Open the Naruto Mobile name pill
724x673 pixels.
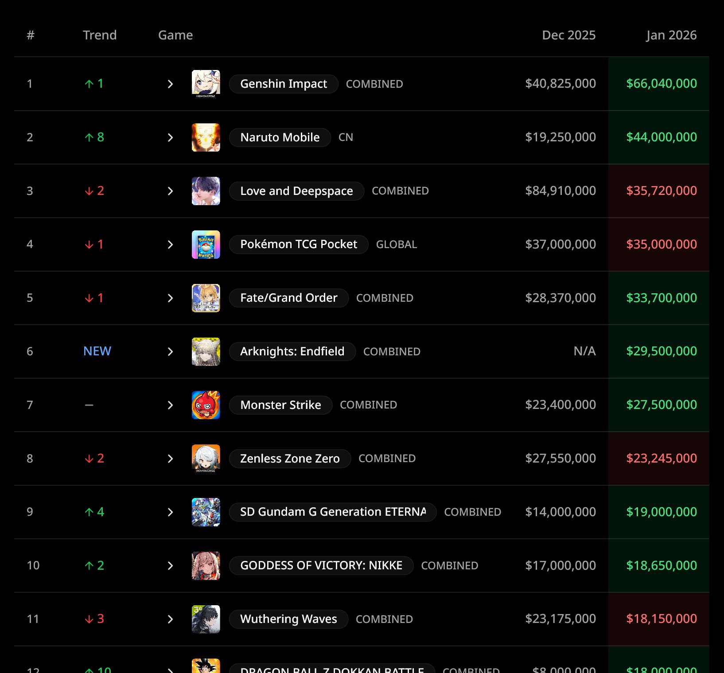pyautogui.click(x=280, y=137)
